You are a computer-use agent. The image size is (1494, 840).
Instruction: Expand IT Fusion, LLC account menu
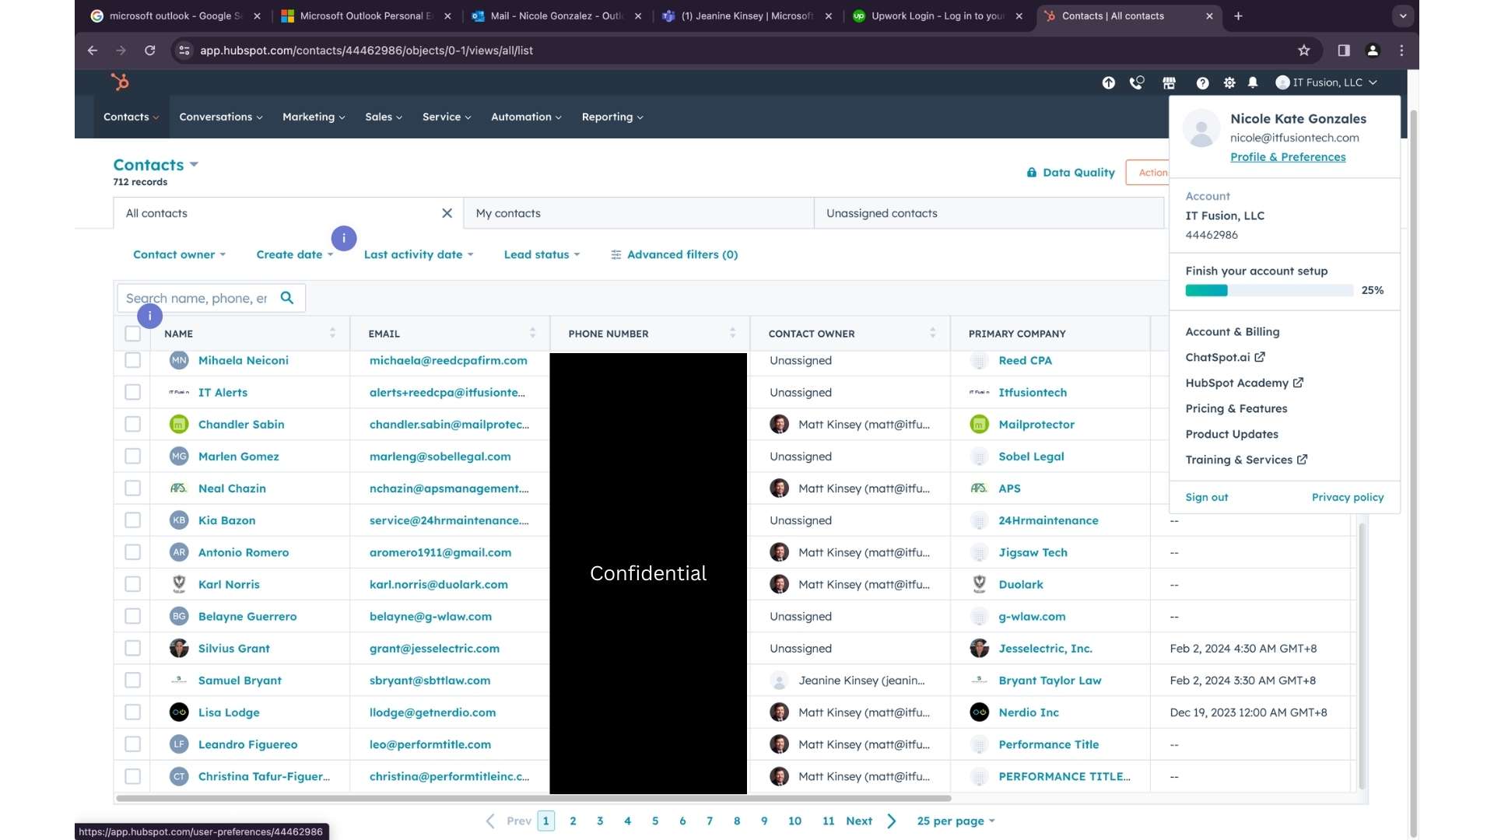[1327, 82]
